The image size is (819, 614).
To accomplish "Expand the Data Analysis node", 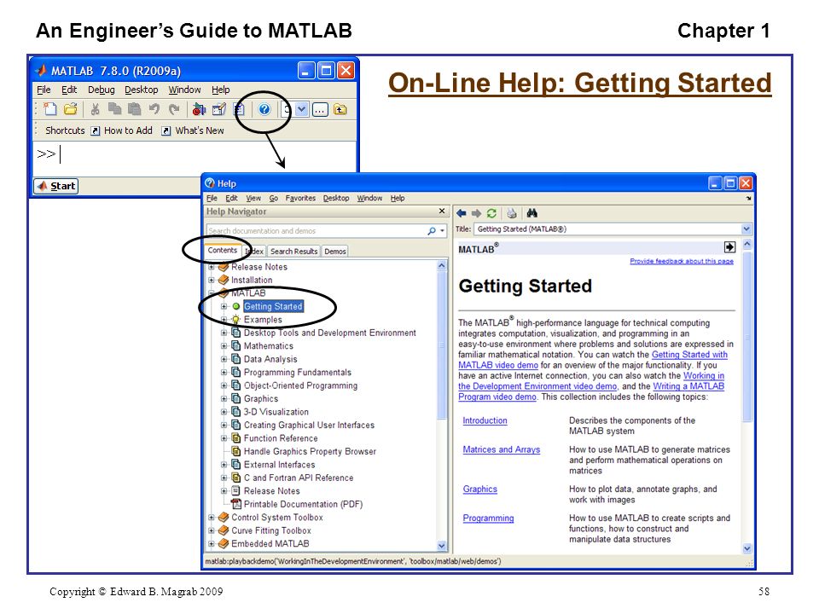I will [224, 359].
